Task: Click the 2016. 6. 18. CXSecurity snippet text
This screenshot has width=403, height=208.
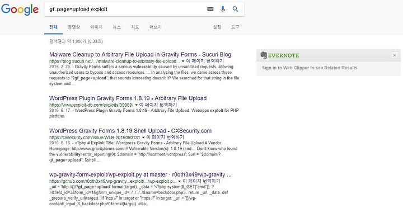Action: pos(143,152)
